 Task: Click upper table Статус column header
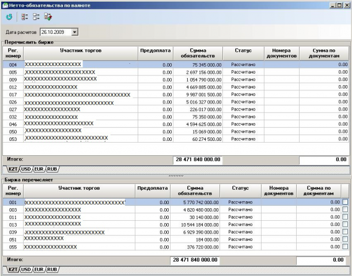[243, 53]
